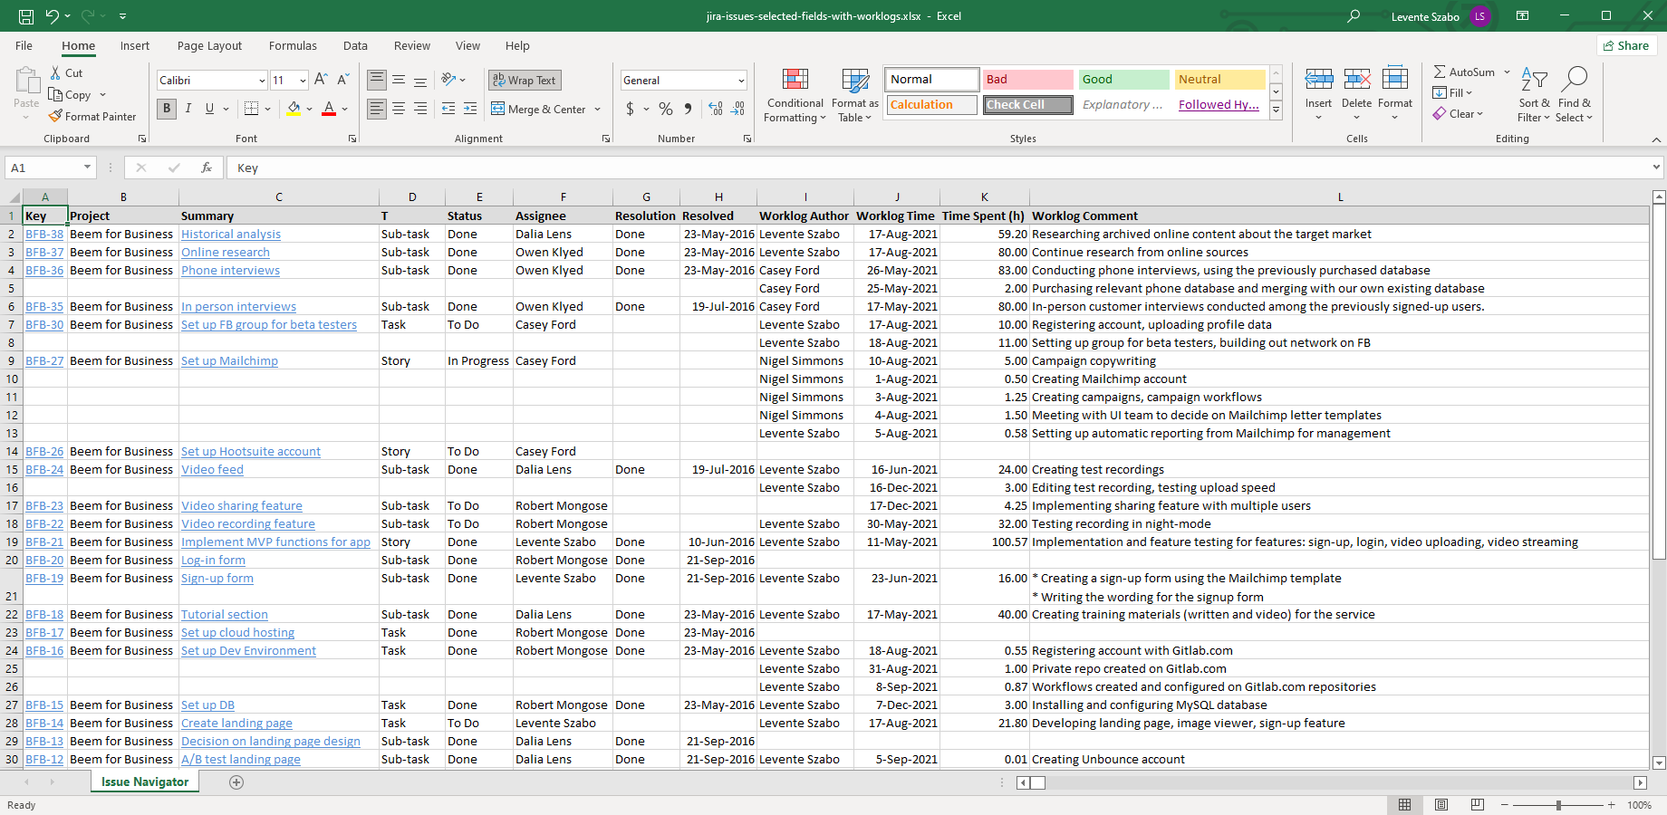Viewport: 1667px width, 815px height.
Task: Click the Share button
Action: [1625, 46]
